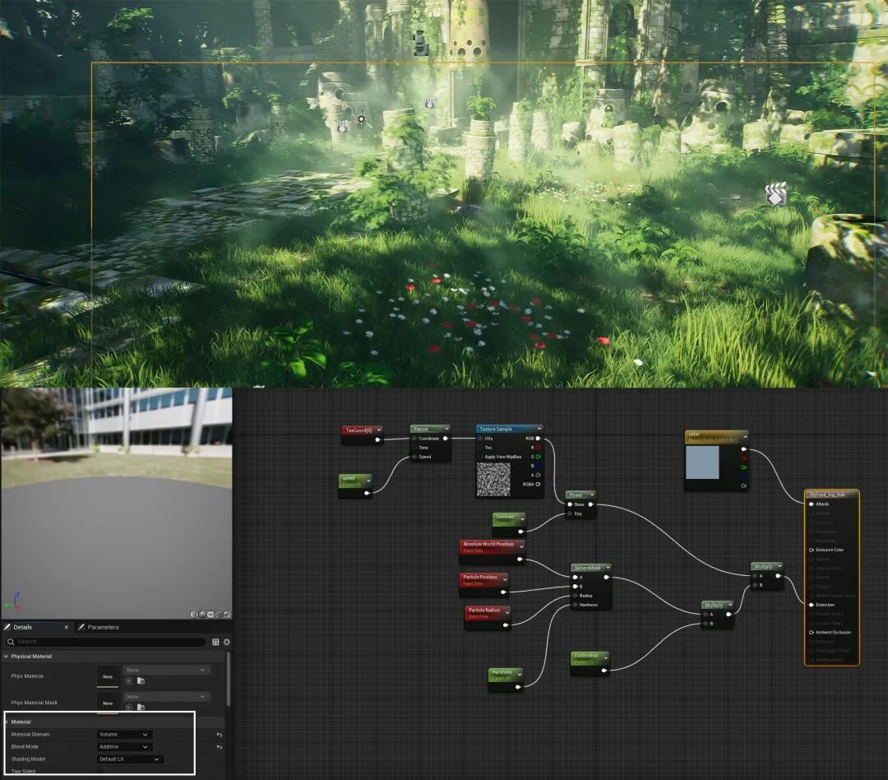Click the sphere preview mesh icon
Screen dimensions: 888x780
(202, 615)
